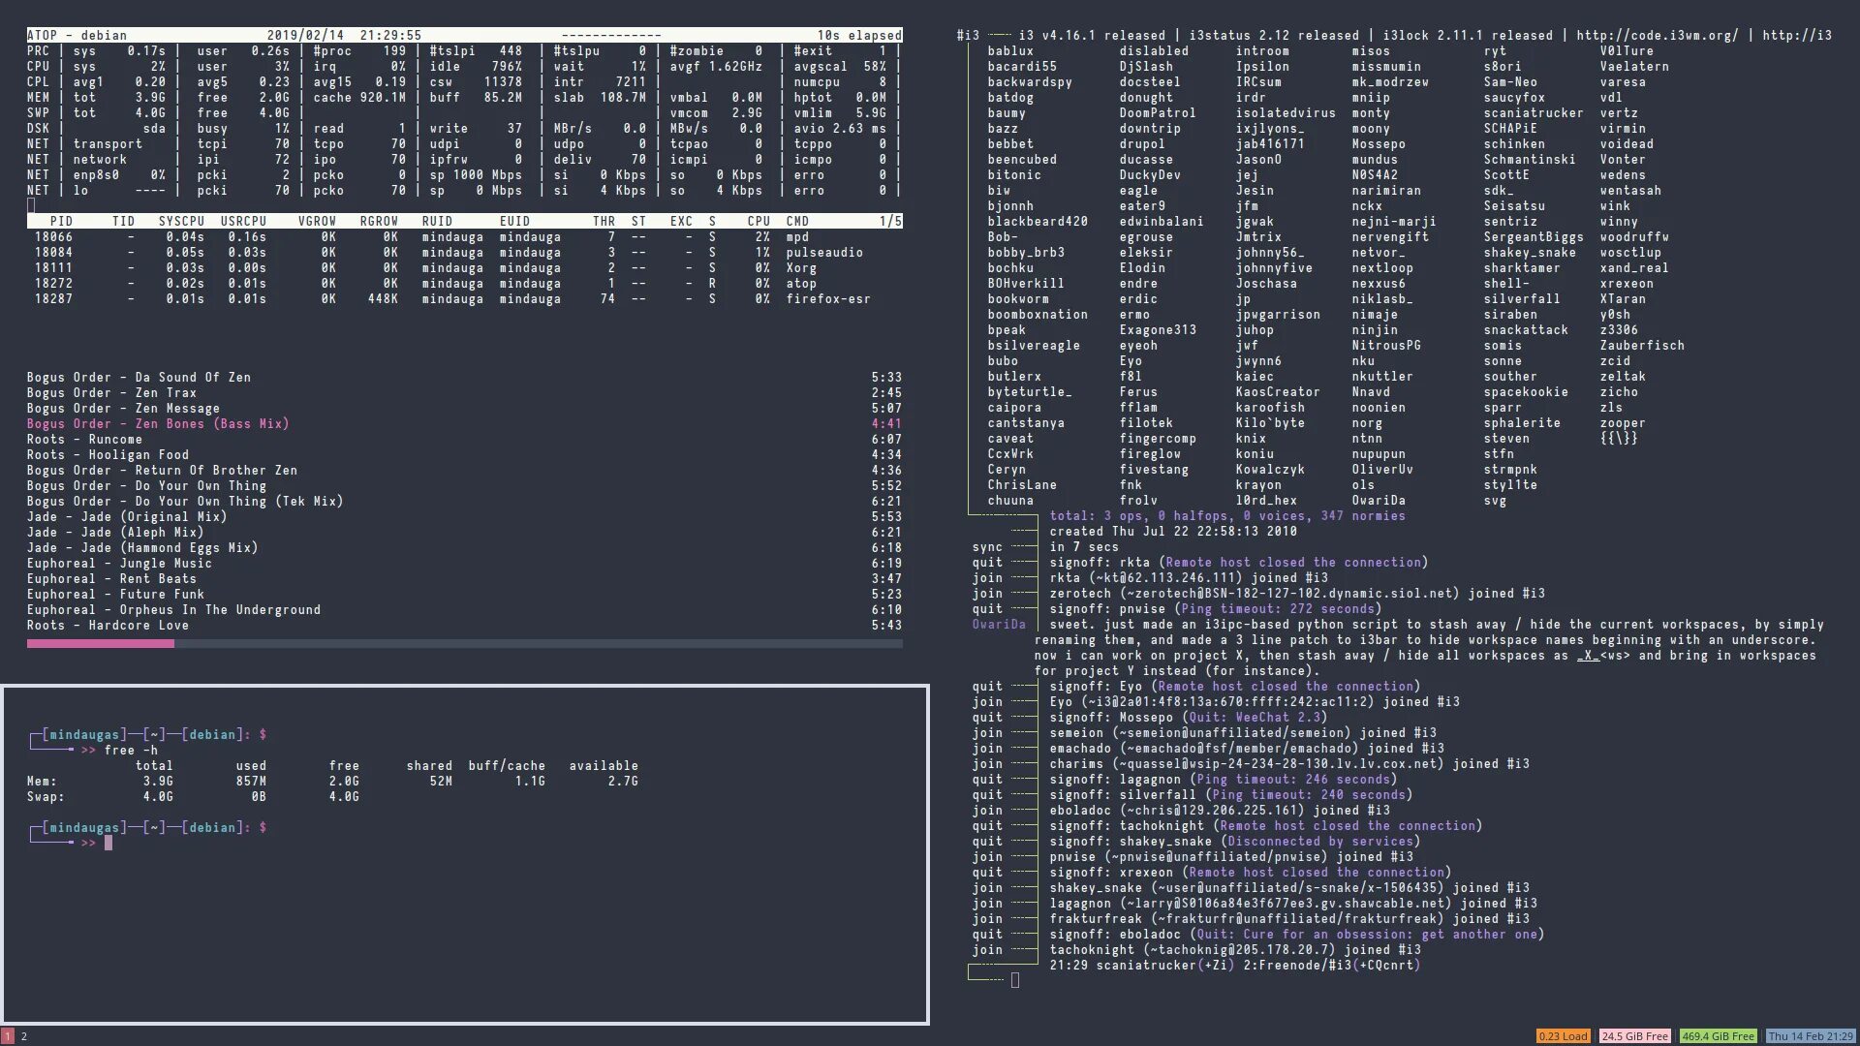The image size is (1860, 1046).
Task: Switch to workspace 2 in i3bar
Action: pos(24,1036)
